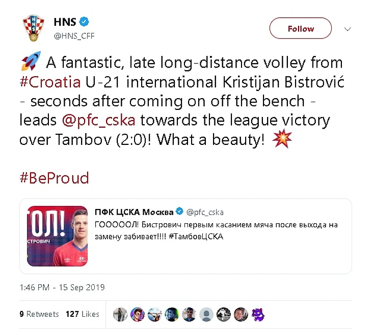
Task: View the 127 Likes list
Action: point(82,314)
